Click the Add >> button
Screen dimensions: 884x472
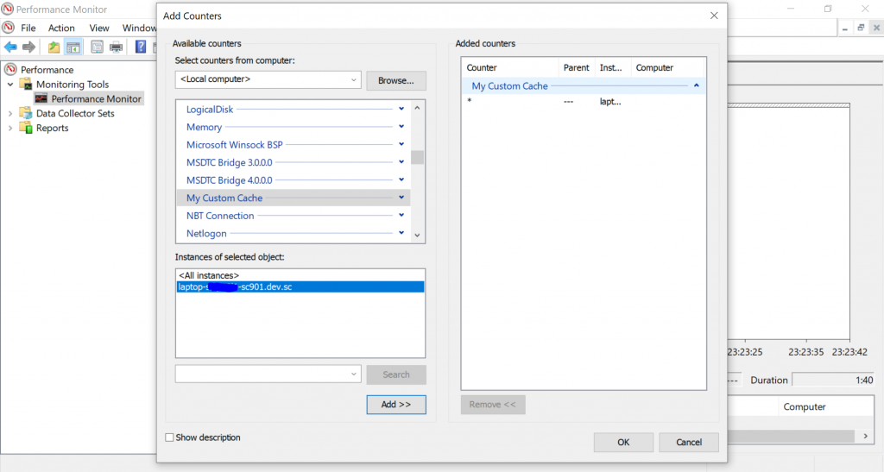click(x=395, y=404)
